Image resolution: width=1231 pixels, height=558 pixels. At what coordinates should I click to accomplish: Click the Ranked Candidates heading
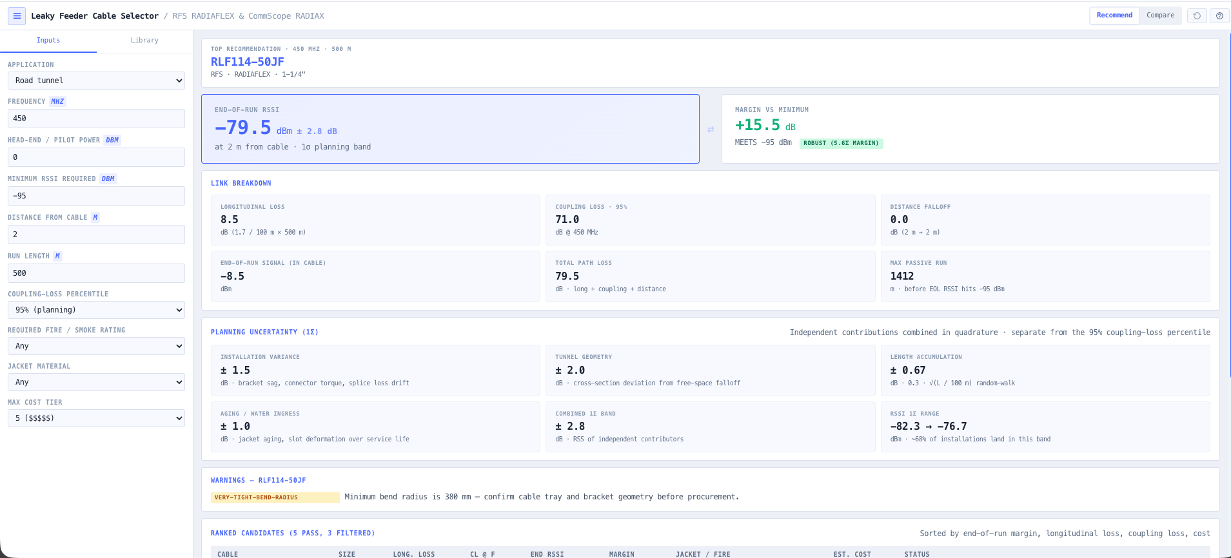point(293,534)
